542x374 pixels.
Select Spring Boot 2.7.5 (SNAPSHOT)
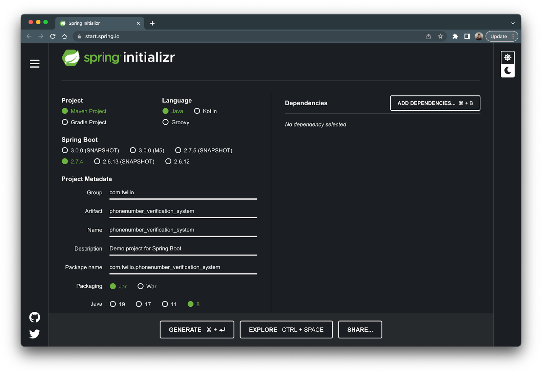pos(204,150)
